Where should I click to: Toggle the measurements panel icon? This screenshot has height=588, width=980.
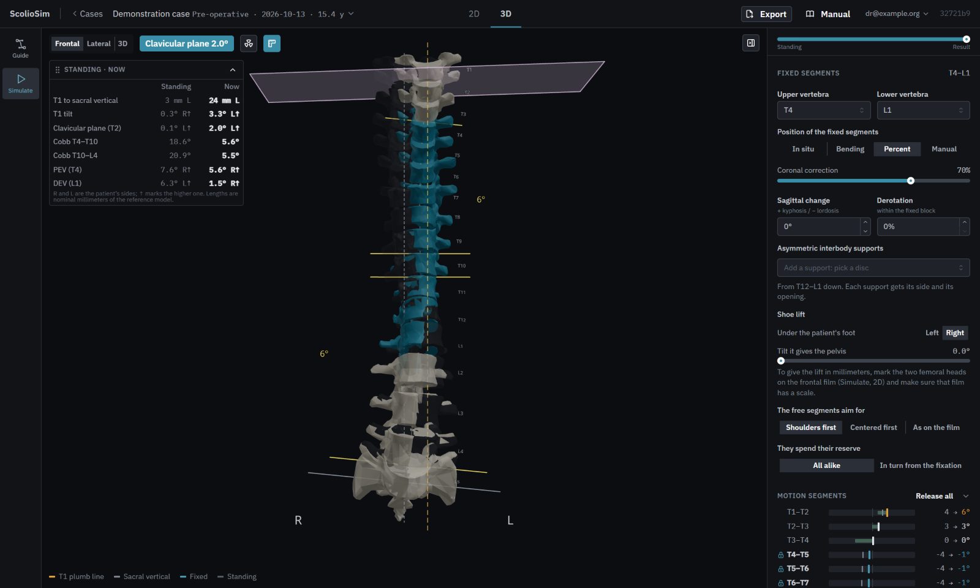[x=272, y=43]
